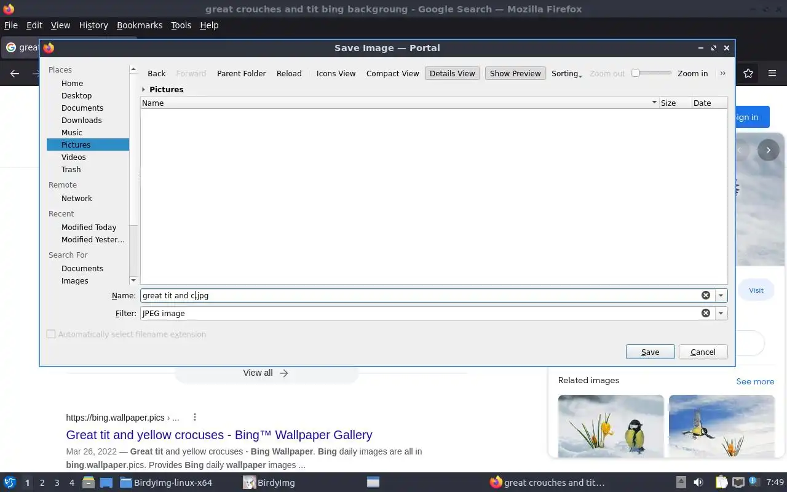Image resolution: width=787 pixels, height=492 pixels.
Task: Click the Firefox taskbar entry
Action: click(x=547, y=483)
